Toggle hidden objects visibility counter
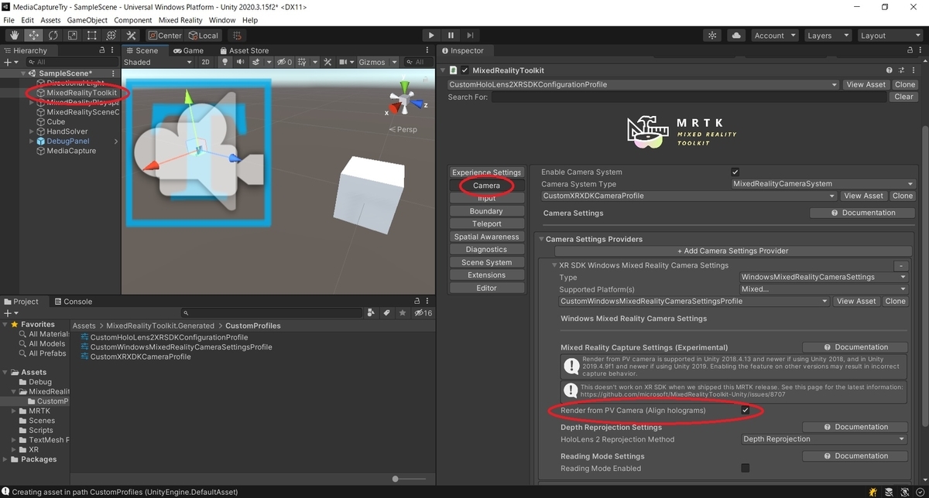929x498 pixels. [285, 62]
